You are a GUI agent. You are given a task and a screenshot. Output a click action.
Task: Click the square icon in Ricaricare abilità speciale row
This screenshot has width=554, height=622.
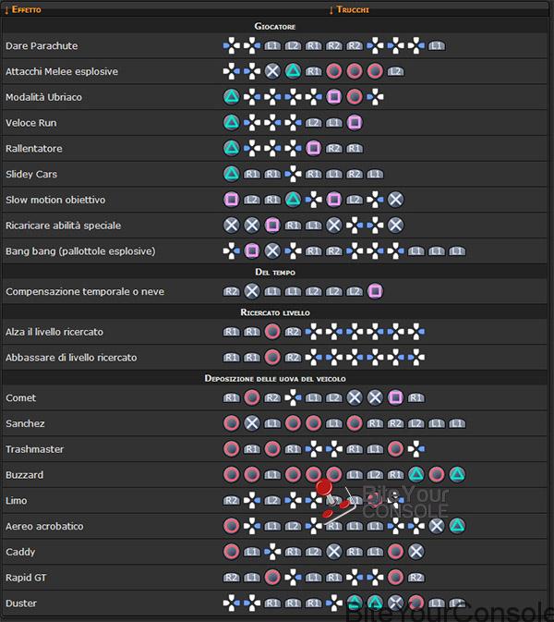click(x=272, y=226)
